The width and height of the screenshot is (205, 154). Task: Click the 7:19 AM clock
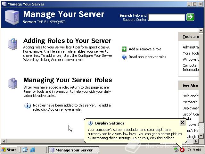click(x=194, y=150)
